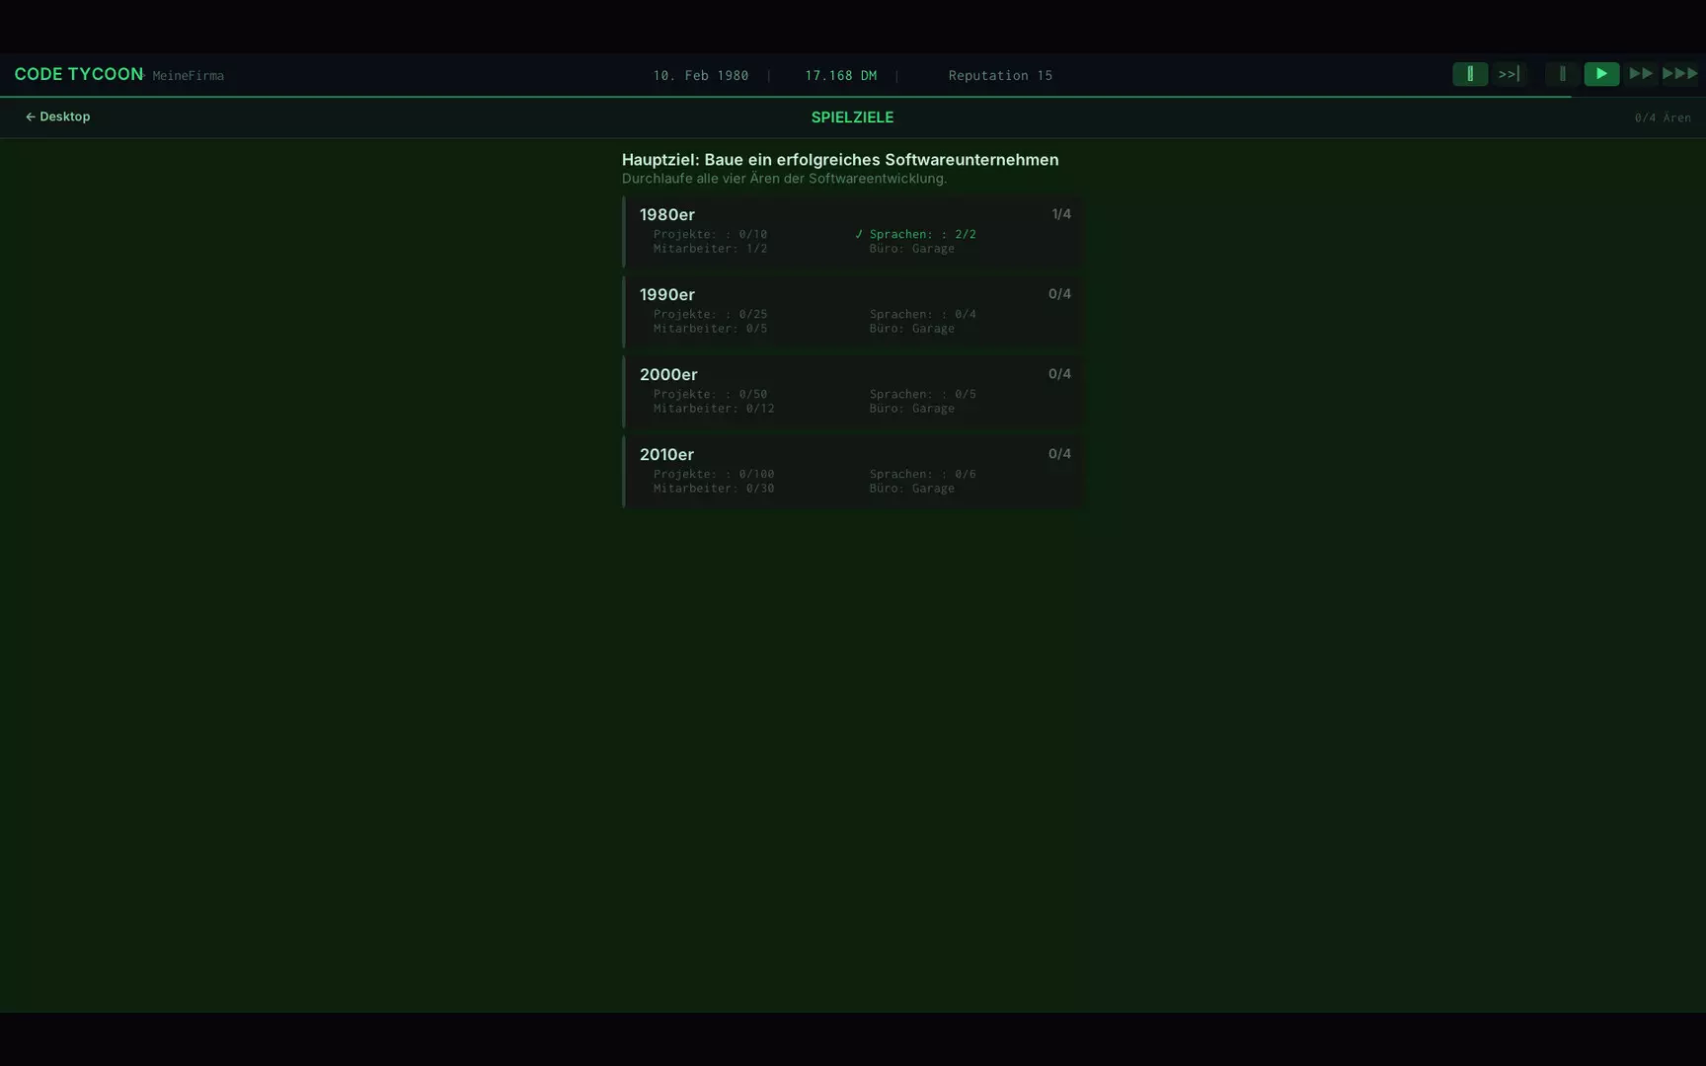1706x1066 pixels.
Task: Click the 17.168 DM balance display
Action: click(x=840, y=75)
